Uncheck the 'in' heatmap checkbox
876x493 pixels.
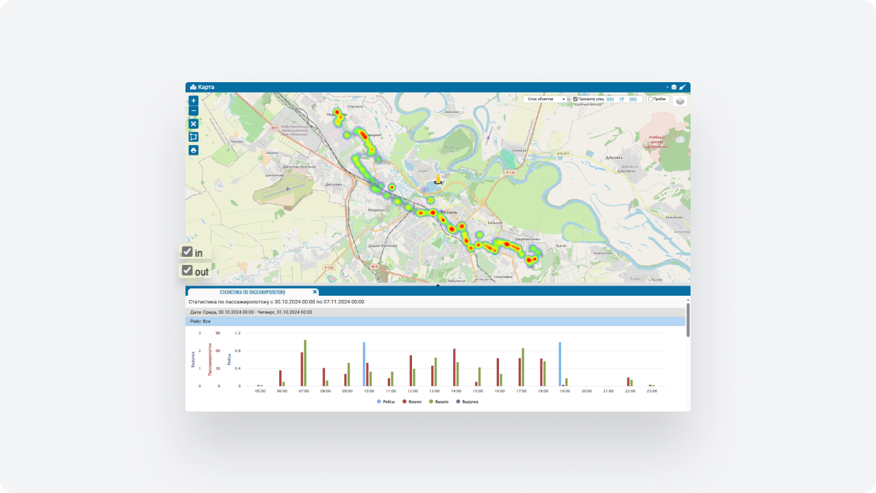(x=188, y=252)
